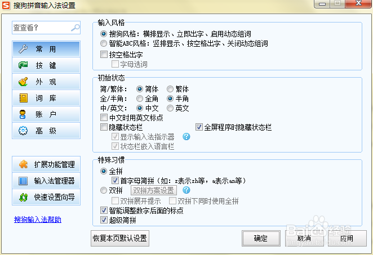Switch to 外观 settings tab
This screenshot has width=373, height=255.
click(46, 82)
